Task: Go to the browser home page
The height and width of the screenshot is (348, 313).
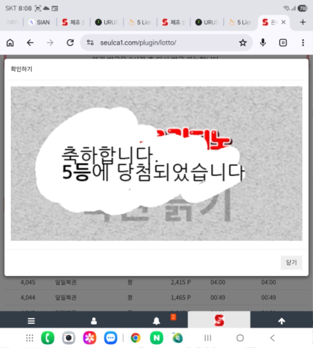Action: tap(10, 43)
